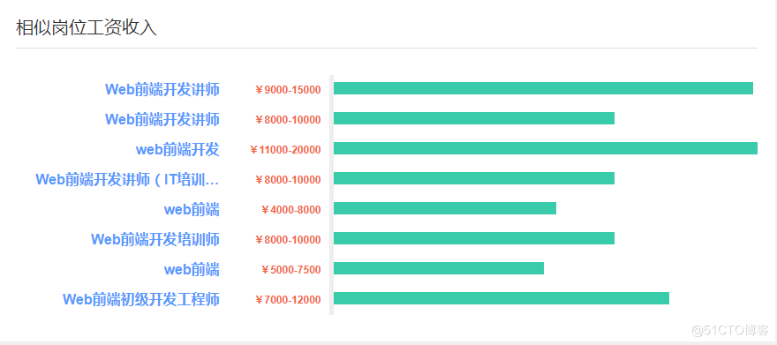Click the green bar for ¥11000-20000
Viewport: 777px width, 345px height.
[546, 148]
